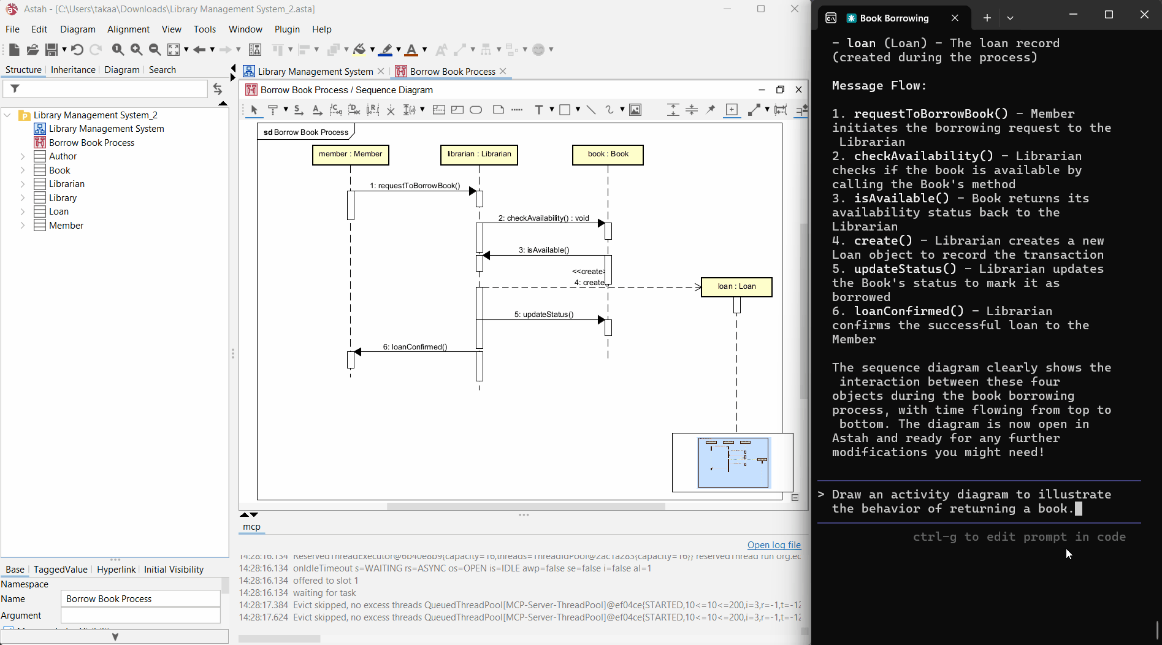Toggle the pin lock-mode button
This screenshot has width=1162, height=645.
click(710, 110)
